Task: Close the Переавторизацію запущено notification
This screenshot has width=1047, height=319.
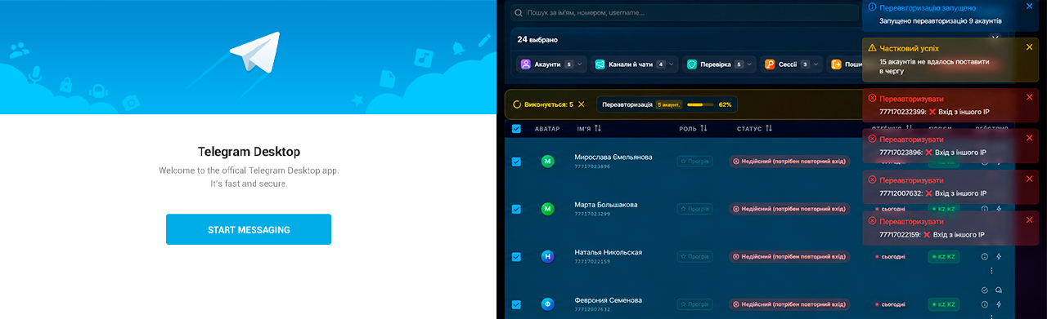Action: point(1029,7)
